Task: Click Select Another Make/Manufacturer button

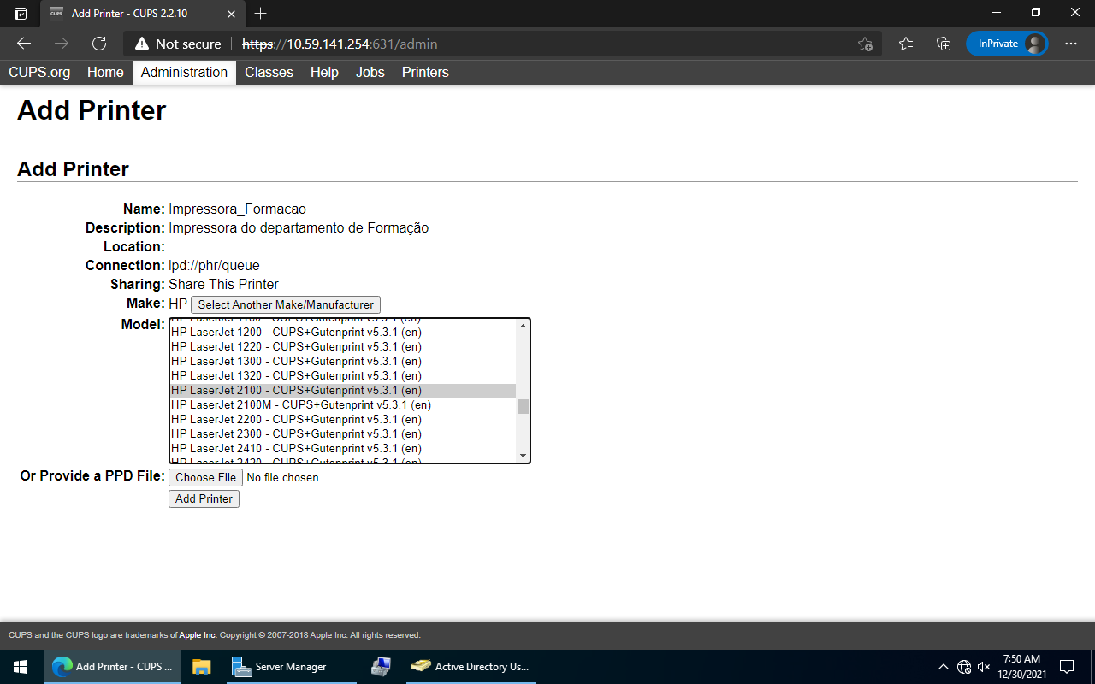Action: point(285,304)
